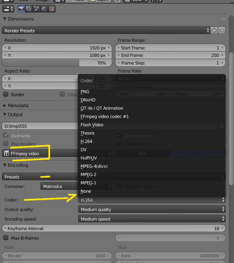
Task: Click the Mux Rate 10080000 field
Action: (170, 256)
